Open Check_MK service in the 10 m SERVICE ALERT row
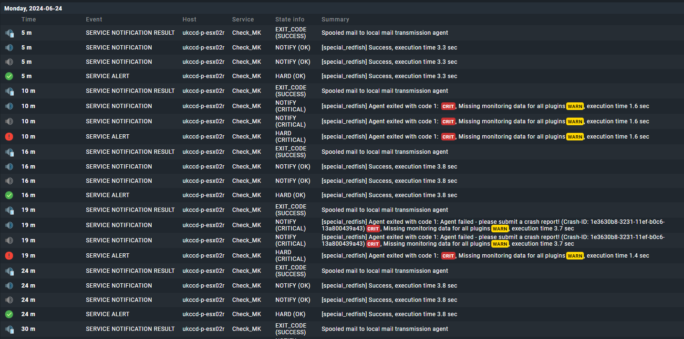The width and height of the screenshot is (684, 339). click(247, 137)
